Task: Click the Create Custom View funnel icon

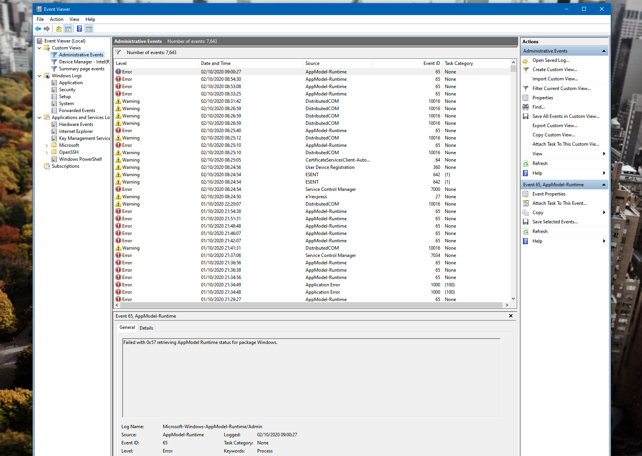Action: coord(526,70)
